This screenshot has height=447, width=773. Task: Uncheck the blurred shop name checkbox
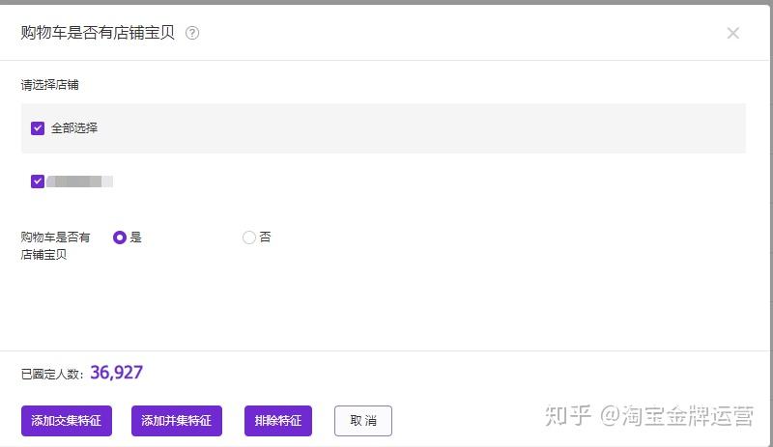(38, 182)
